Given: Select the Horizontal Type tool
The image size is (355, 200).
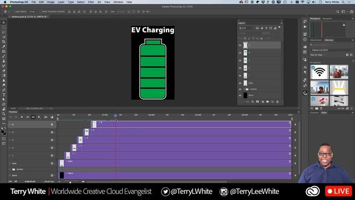Looking at the screenshot, I should (4, 95).
